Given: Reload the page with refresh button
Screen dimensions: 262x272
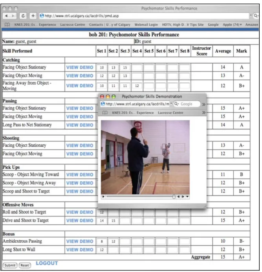Looking at the screenshot, I should pos(23,16).
